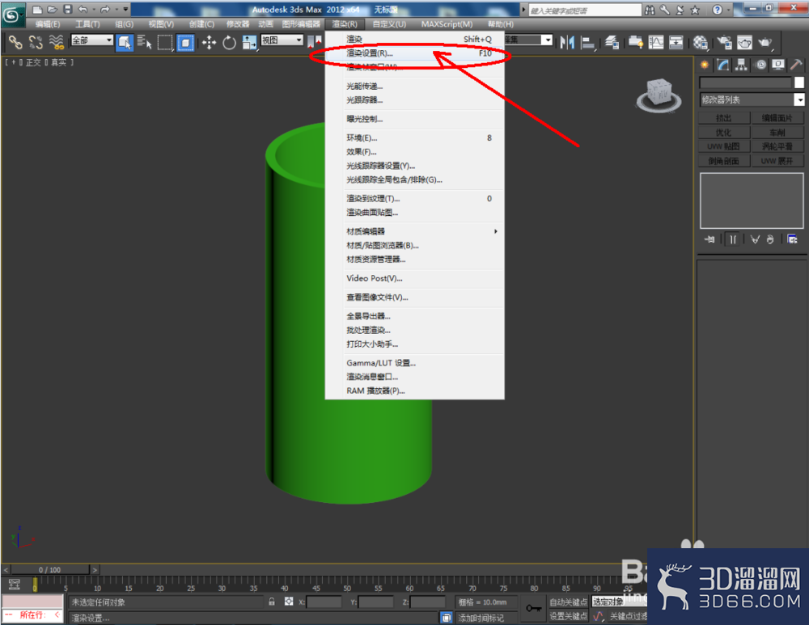The width and height of the screenshot is (809, 625).
Task: Select the Unlink Selection tool
Action: click(36, 42)
